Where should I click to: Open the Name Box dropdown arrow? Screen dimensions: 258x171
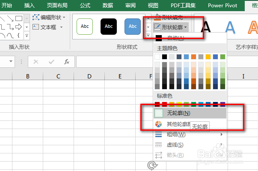(11, 61)
